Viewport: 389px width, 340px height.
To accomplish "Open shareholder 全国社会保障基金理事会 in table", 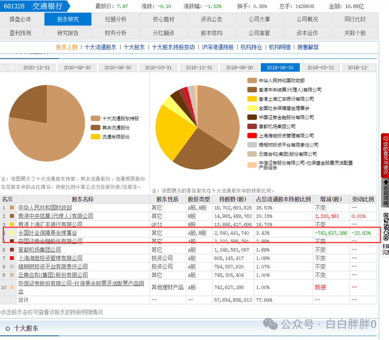I will click(48, 233).
